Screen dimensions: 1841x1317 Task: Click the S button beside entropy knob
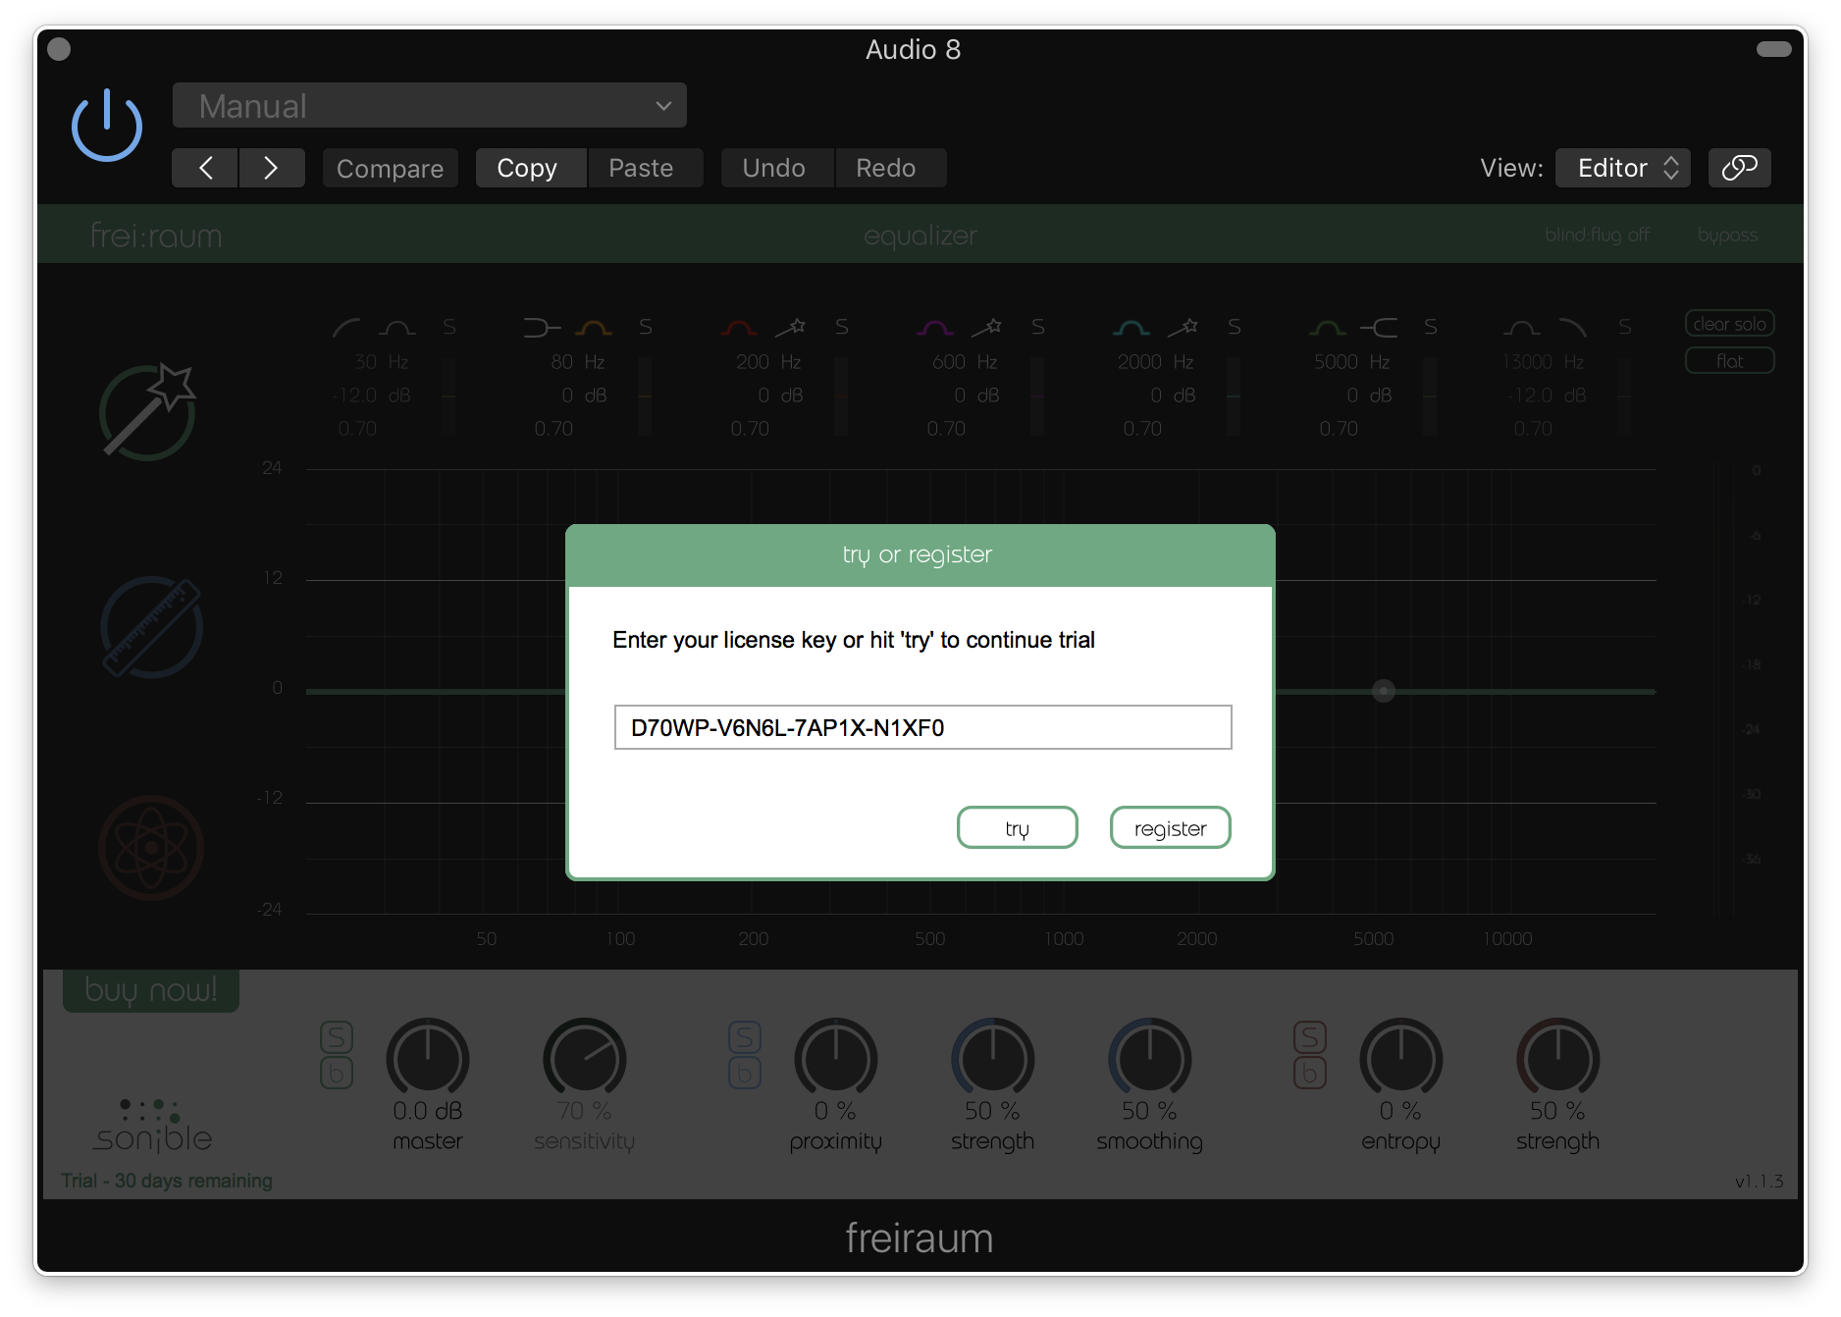1310,1037
